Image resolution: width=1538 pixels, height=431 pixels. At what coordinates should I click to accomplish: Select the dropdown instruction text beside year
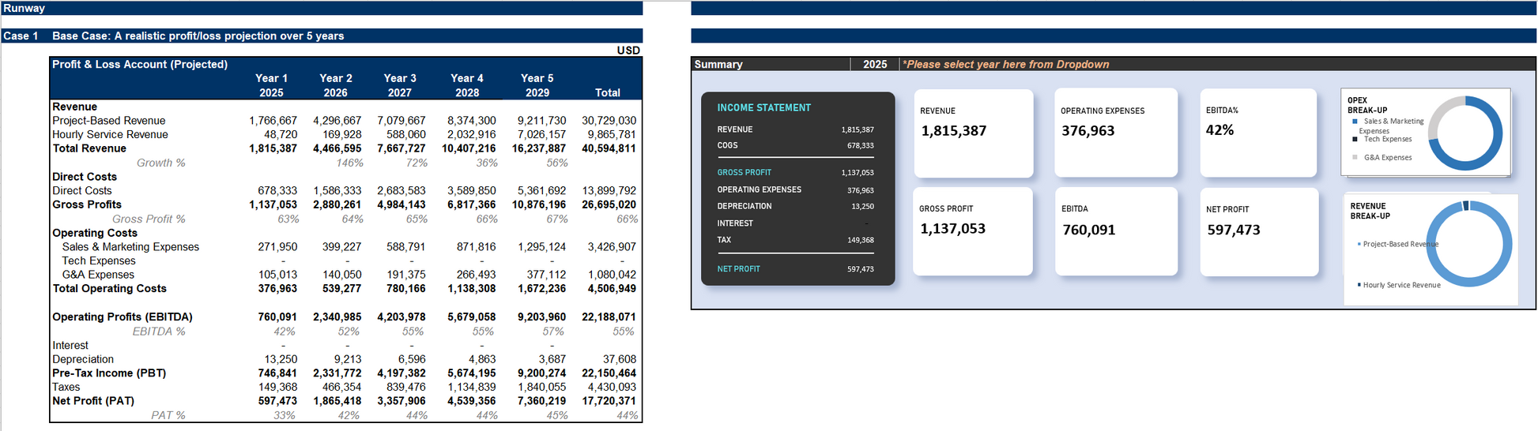(x=1005, y=65)
